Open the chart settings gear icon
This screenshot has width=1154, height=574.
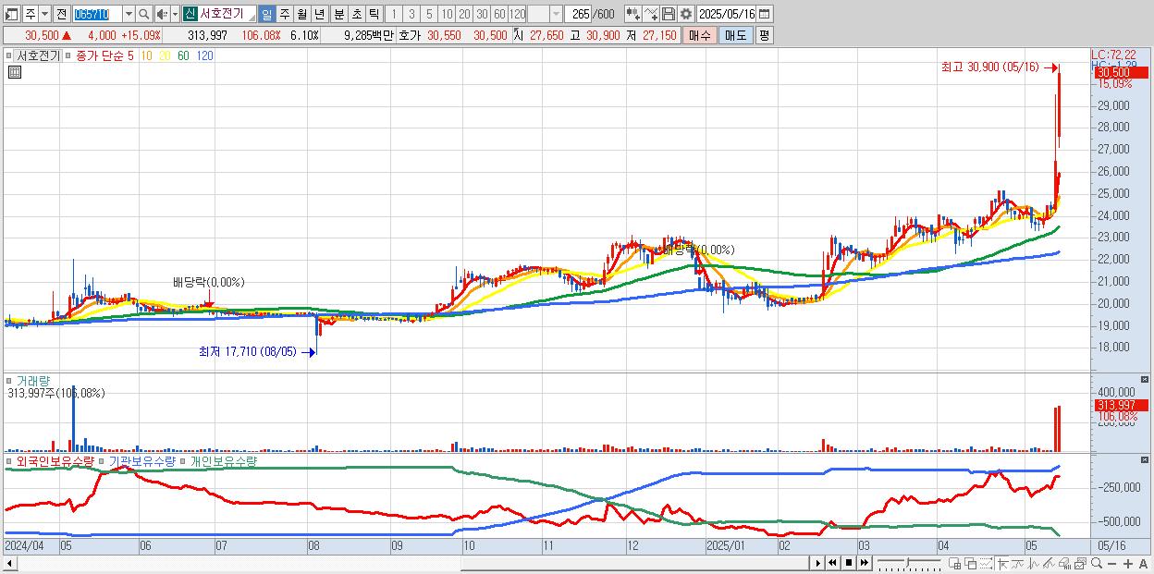pyautogui.click(x=685, y=14)
